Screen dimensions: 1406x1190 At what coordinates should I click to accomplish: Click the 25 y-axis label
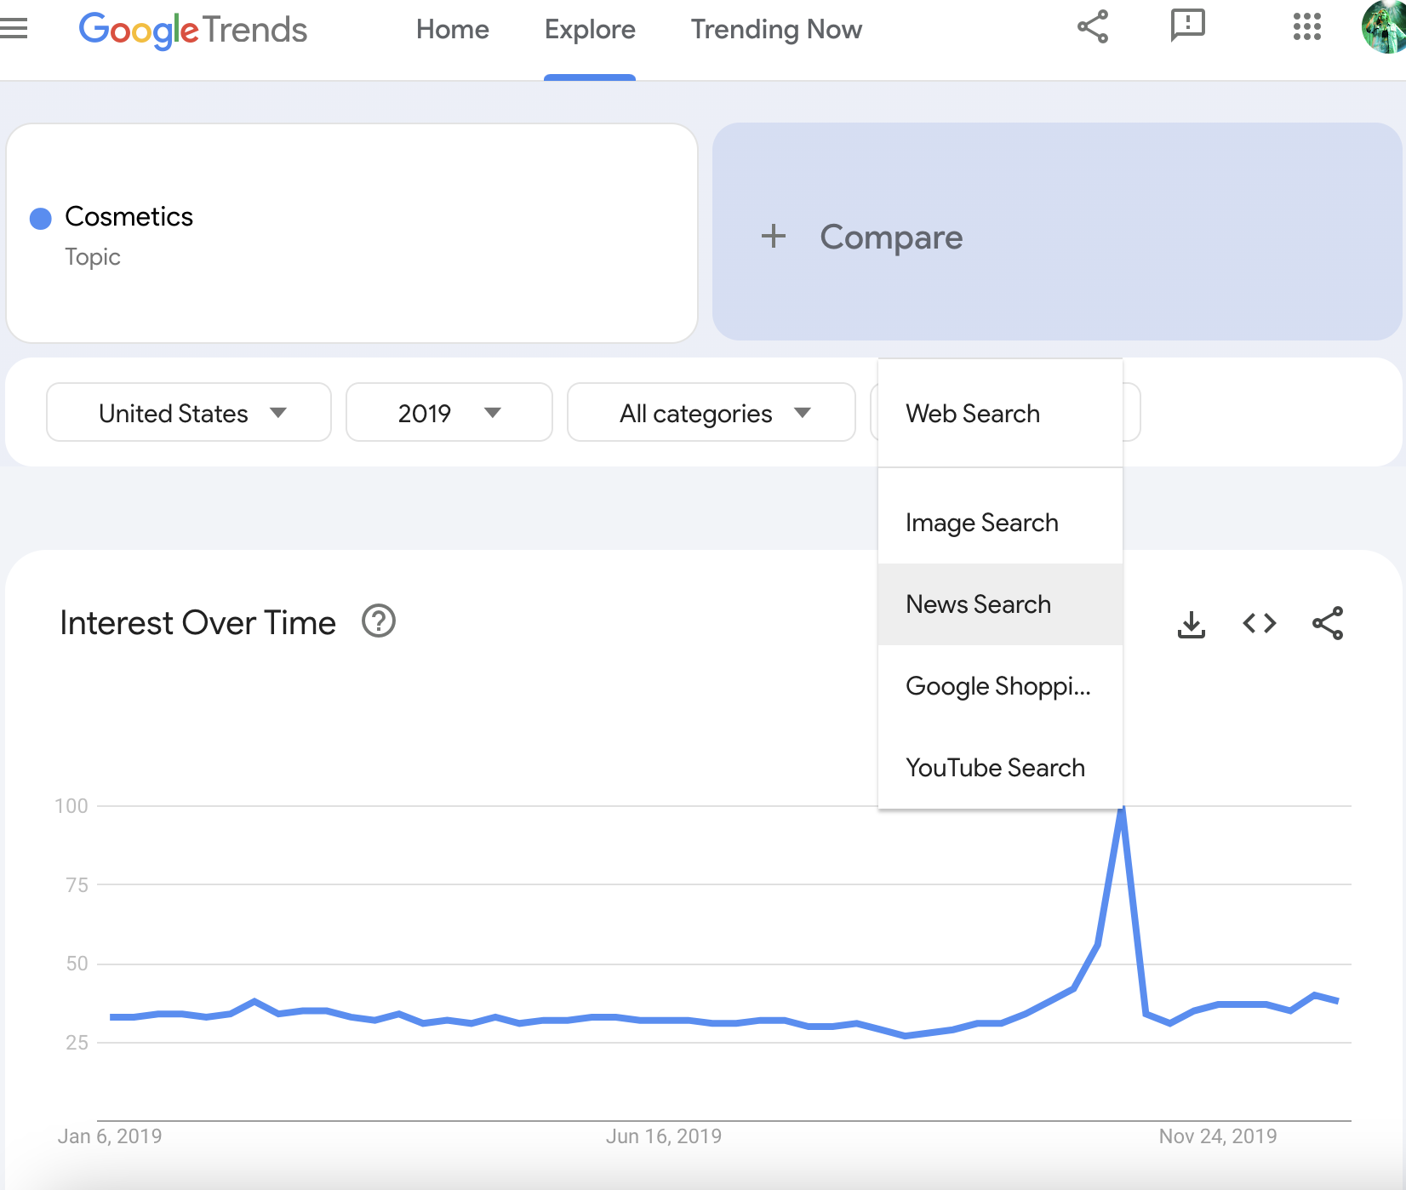pyautogui.click(x=77, y=1043)
